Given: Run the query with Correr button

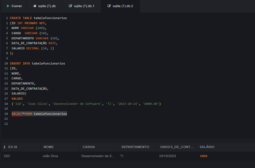Looking at the screenshot, I should click(x=14, y=6).
